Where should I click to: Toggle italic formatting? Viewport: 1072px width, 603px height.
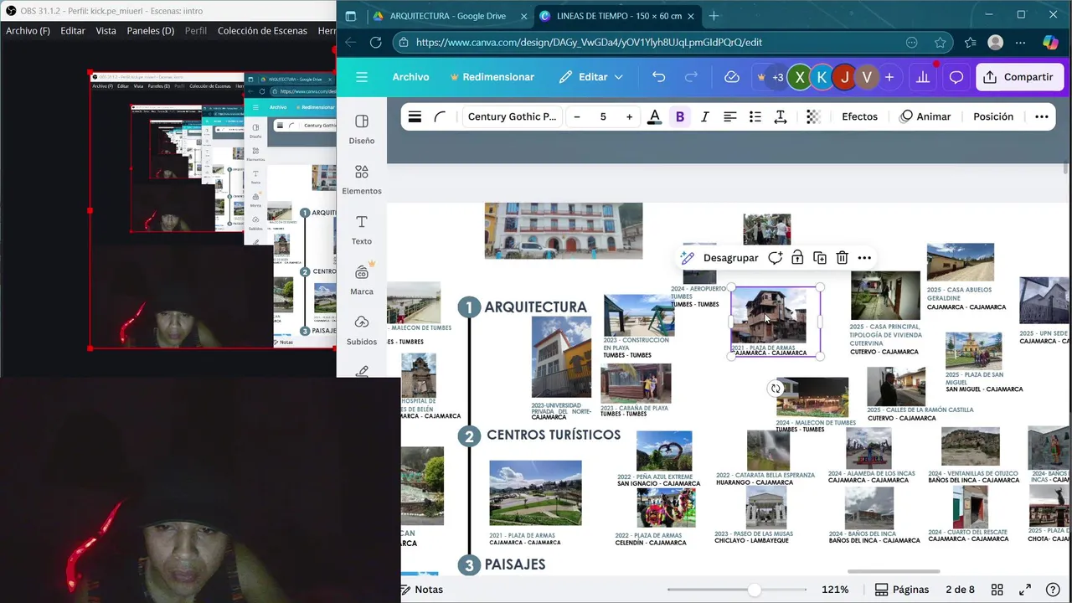704,117
